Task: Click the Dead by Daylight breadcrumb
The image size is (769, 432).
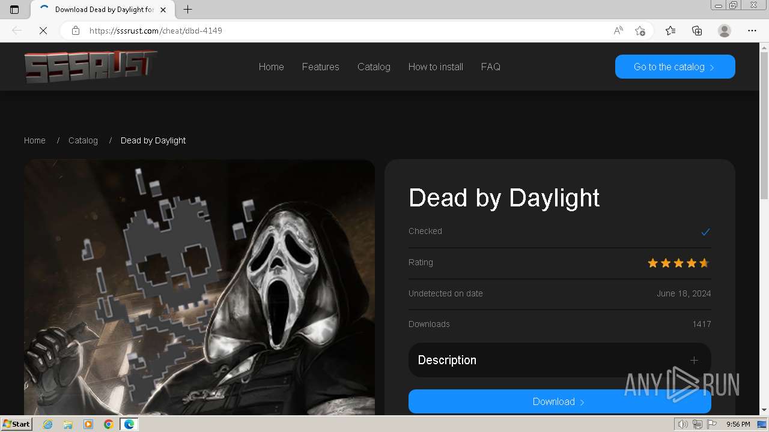Action: 153,140
